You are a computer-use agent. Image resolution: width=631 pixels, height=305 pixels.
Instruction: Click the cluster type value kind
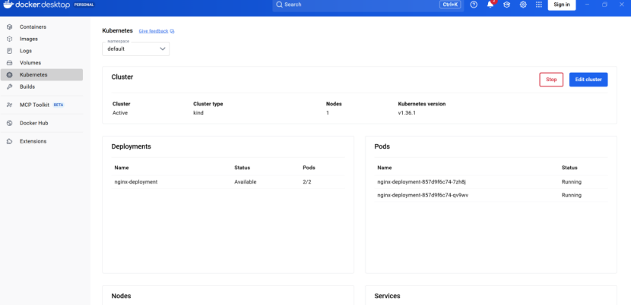(x=198, y=113)
